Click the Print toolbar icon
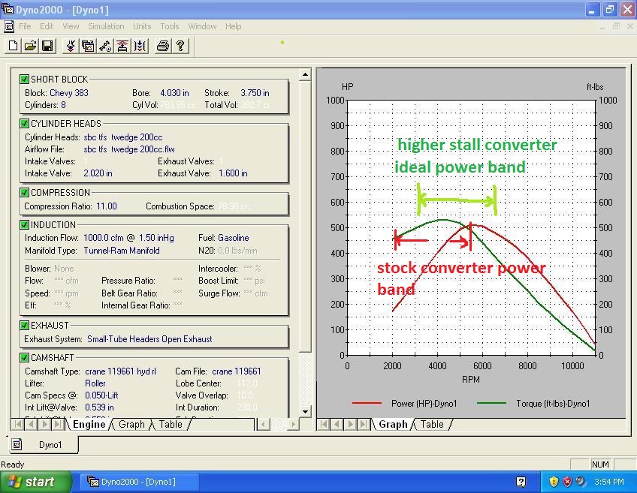Screen dimensions: 637x493 [x=162, y=47]
